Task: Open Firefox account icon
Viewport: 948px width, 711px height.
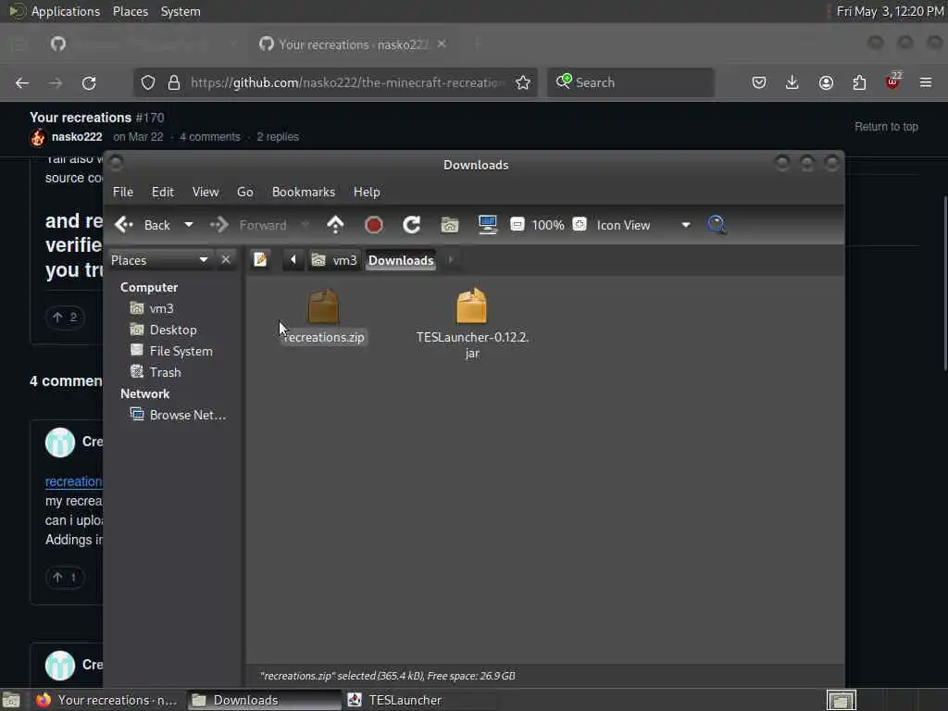Action: click(826, 82)
